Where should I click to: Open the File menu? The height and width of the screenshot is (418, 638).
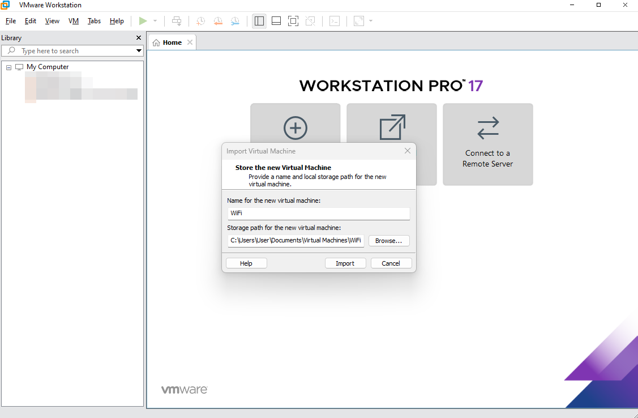[11, 21]
